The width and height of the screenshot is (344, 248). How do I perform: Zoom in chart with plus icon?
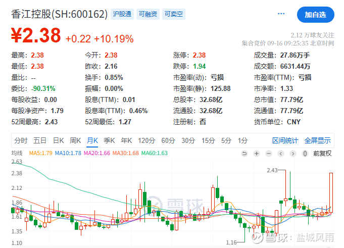[x=257, y=154]
